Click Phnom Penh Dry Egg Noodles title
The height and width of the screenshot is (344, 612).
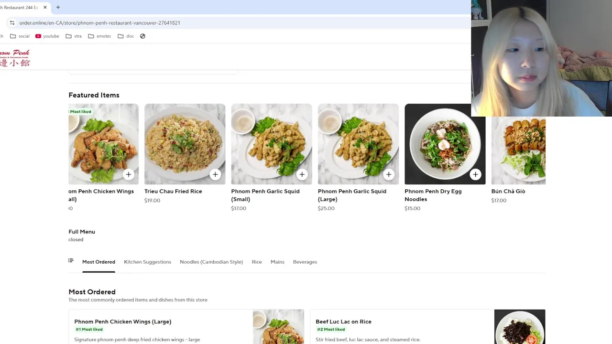pyautogui.click(x=433, y=195)
